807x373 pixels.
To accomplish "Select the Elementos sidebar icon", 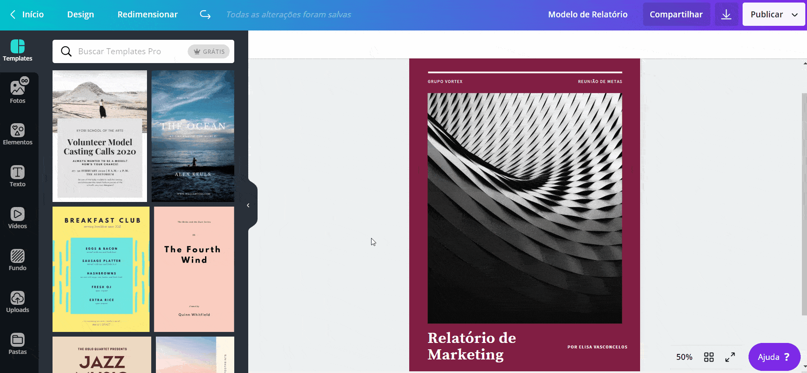I will (17, 134).
